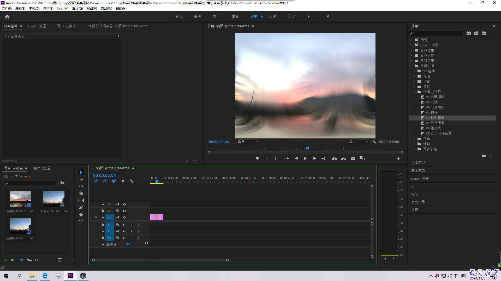Select the pink clip on V1
This screenshot has height=281, width=501.
(x=157, y=217)
